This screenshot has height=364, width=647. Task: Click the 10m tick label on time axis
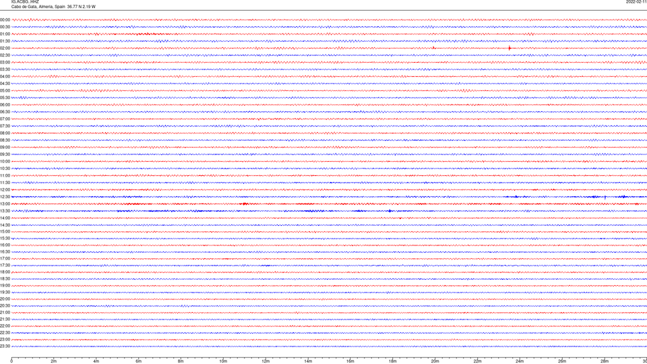(x=223, y=361)
